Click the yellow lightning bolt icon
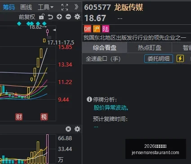The height and width of the screenshot is (164, 191). click(x=180, y=58)
